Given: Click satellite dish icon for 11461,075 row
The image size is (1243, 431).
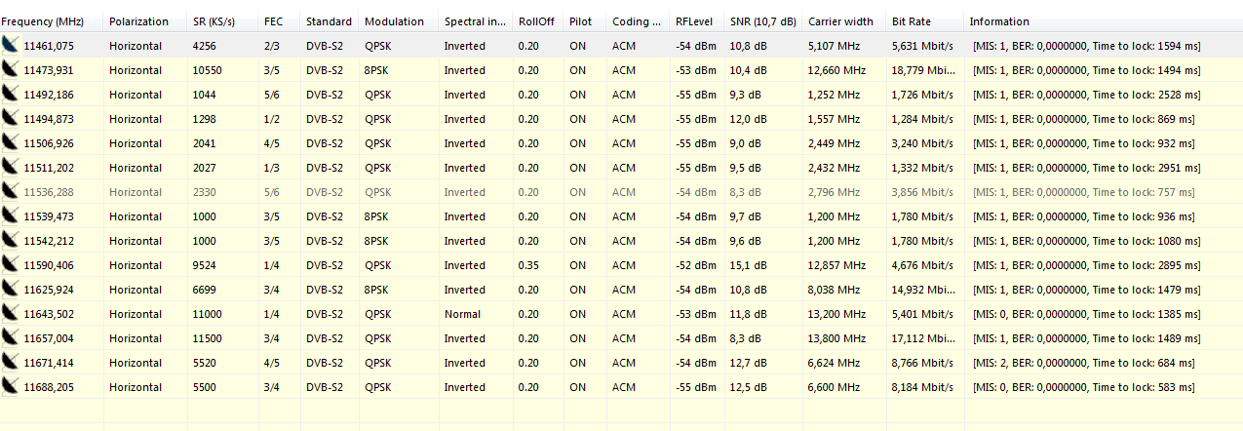Looking at the screenshot, I should pos(11,46).
